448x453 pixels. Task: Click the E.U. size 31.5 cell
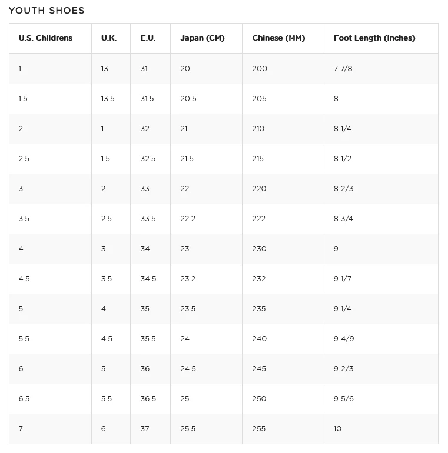(x=147, y=99)
